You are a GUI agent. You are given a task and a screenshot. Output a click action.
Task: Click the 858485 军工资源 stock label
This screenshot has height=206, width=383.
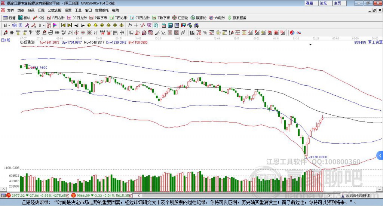pos(368,42)
